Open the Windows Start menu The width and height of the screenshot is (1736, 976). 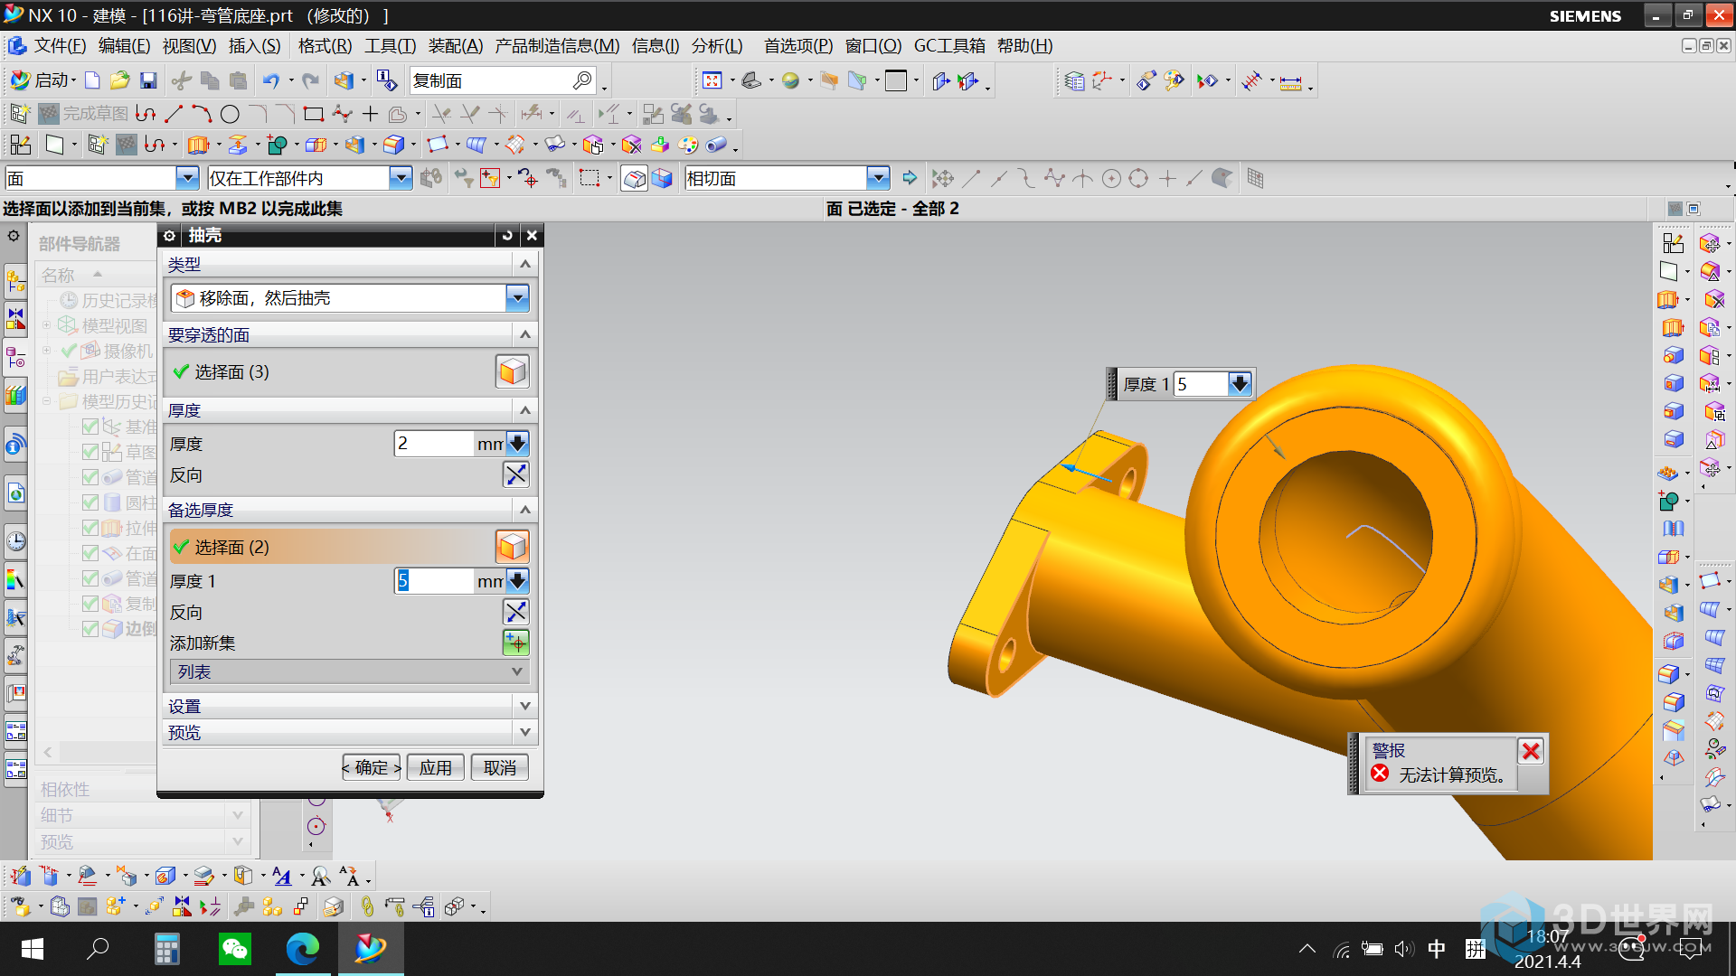click(x=33, y=949)
